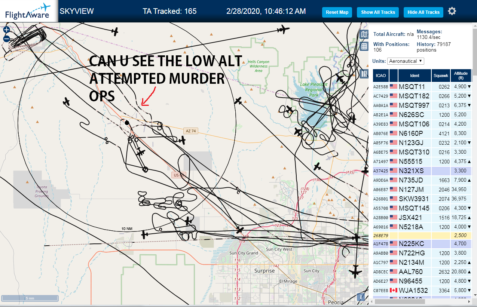Toggle the sidebar columns icon with three bars
This screenshot has width=477, height=307.
[x=364, y=74]
